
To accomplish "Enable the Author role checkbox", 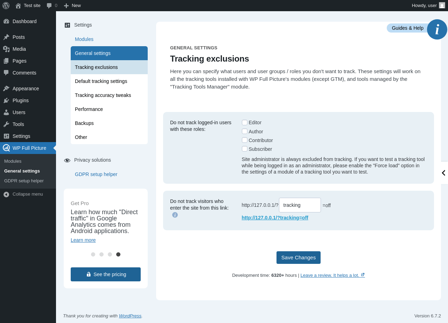I will [x=245, y=131].
